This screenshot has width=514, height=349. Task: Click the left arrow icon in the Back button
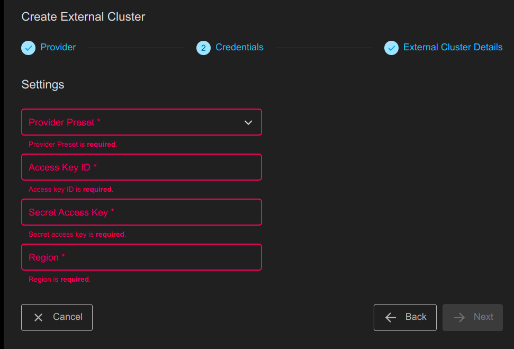[x=390, y=317]
